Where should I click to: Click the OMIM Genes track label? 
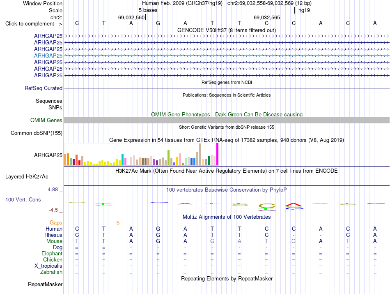pyautogui.click(x=46, y=120)
